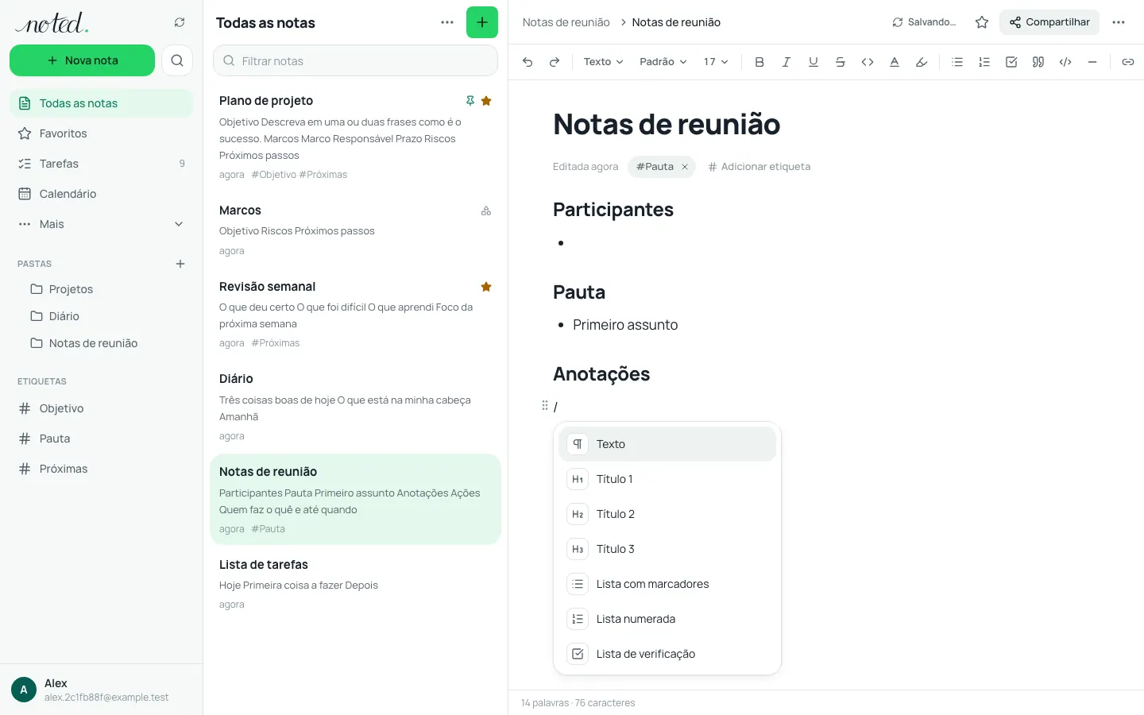Open the editor more options menu
Image resolution: width=1144 pixels, height=715 pixels.
click(1119, 22)
